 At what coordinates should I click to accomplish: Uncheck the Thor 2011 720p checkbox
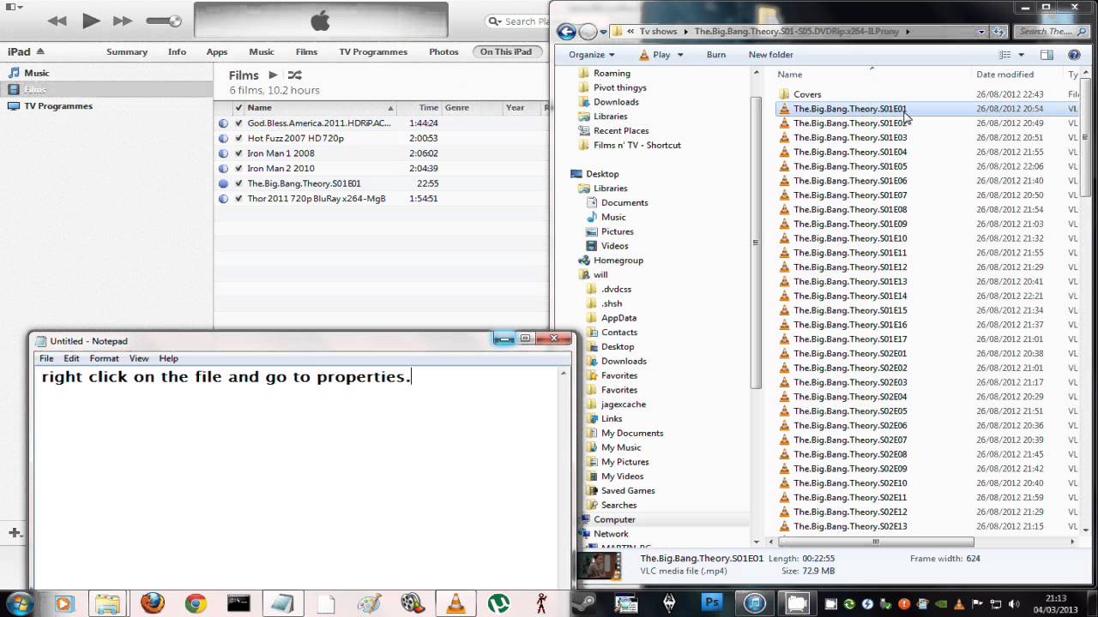point(238,198)
